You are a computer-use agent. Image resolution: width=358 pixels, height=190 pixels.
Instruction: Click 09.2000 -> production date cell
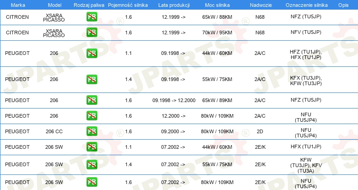coord(173,131)
